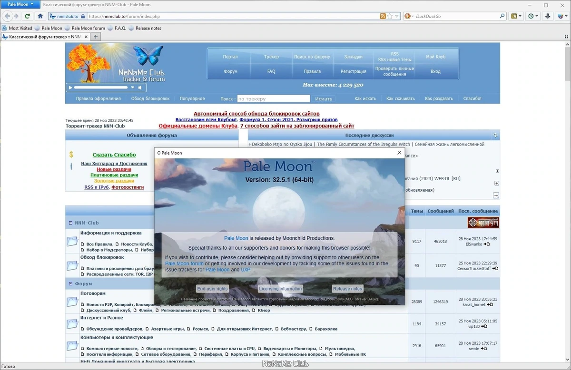Go to last post by vip120 icon
Viewport: 571px width, 370px height.
pyautogui.click(x=484, y=326)
